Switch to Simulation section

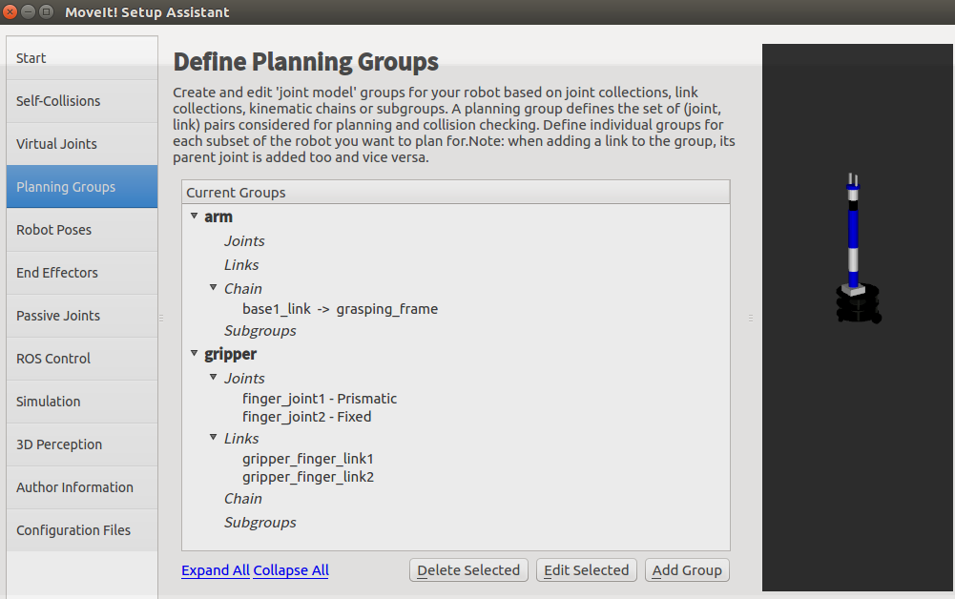pyautogui.click(x=82, y=402)
